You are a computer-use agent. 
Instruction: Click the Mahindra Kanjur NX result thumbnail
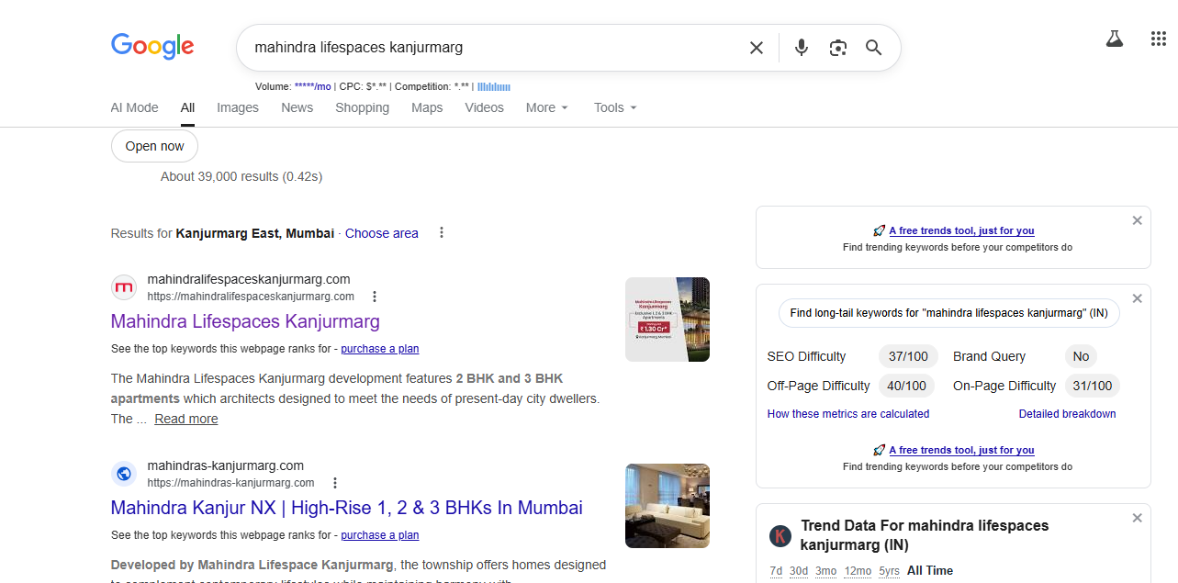click(668, 506)
